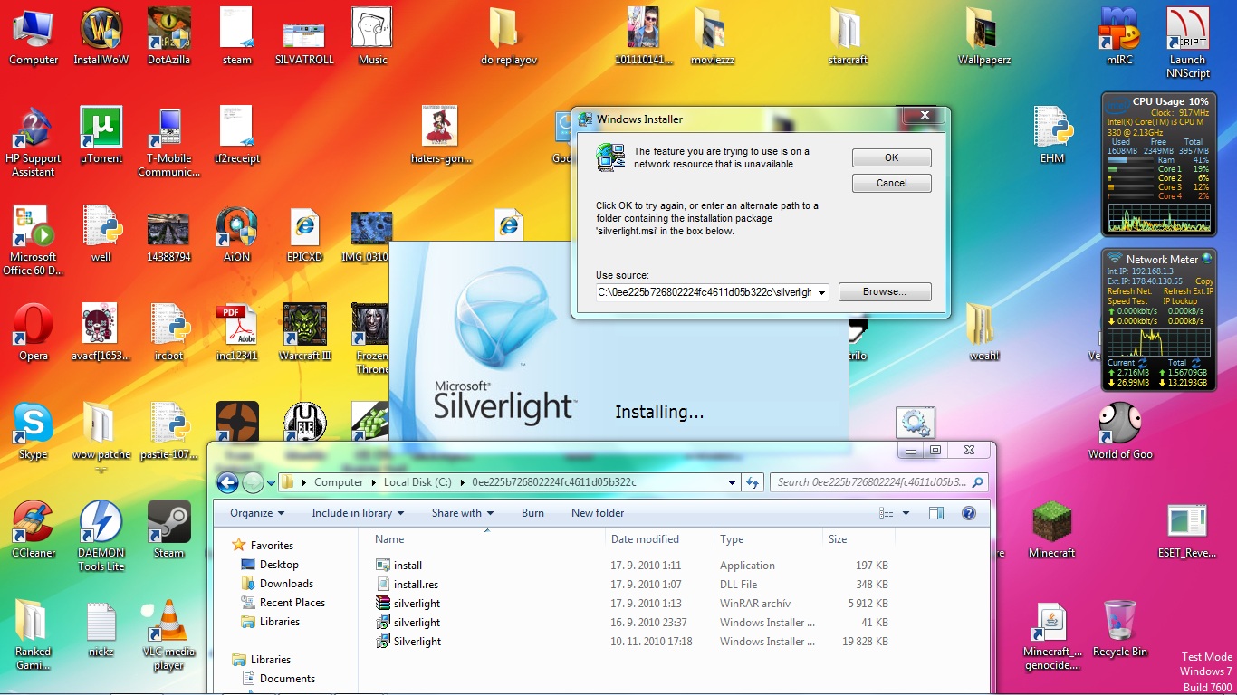Open the Use source path dropdown
Viewport: 1237px width, 695px height.
coord(821,292)
